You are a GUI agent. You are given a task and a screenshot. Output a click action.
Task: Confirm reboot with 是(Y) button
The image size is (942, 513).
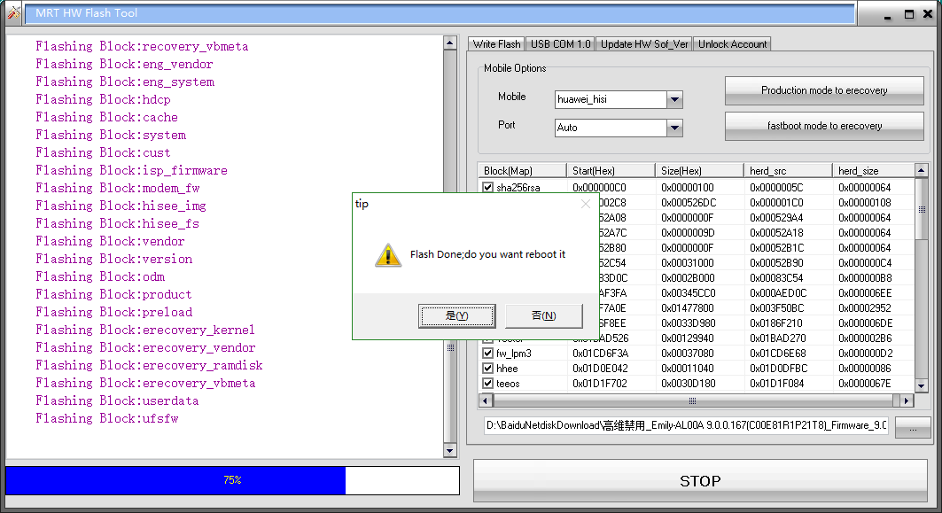[x=456, y=315]
